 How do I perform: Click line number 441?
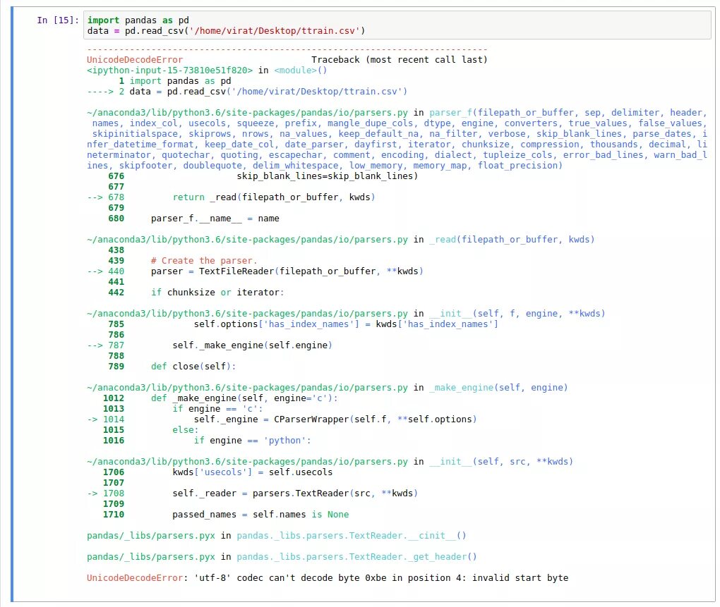116,281
